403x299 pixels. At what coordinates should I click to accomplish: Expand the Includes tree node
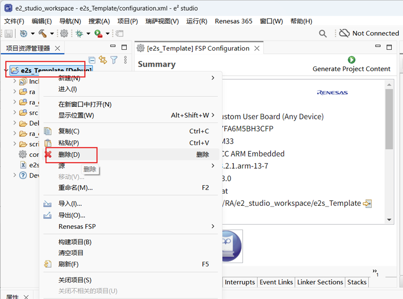tap(14, 81)
